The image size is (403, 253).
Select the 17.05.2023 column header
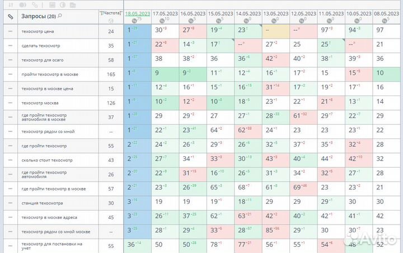(x=165, y=13)
